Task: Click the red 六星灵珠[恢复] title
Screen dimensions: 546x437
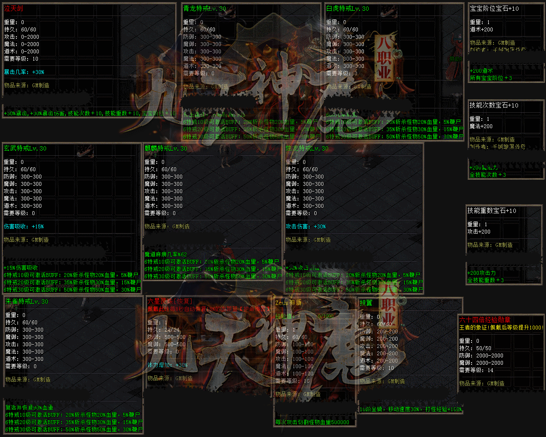Action: click(x=170, y=301)
